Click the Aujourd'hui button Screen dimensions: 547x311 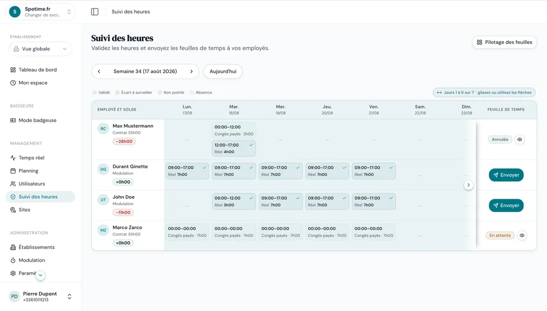click(223, 71)
